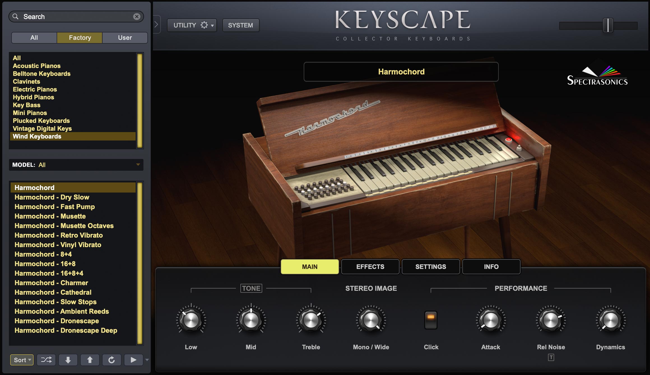650x375 pixels.
Task: Shuffle patches with the random icon
Action: 46,360
